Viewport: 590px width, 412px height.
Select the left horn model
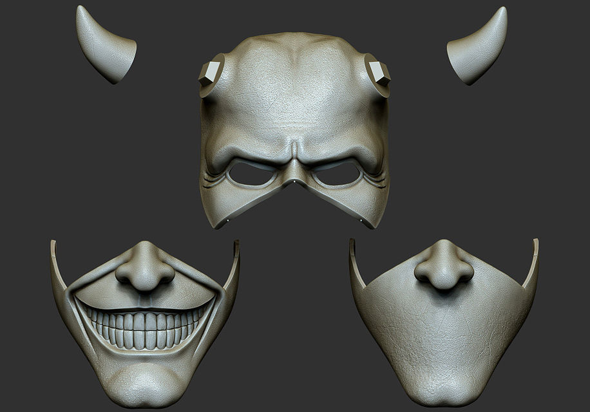tap(106, 44)
